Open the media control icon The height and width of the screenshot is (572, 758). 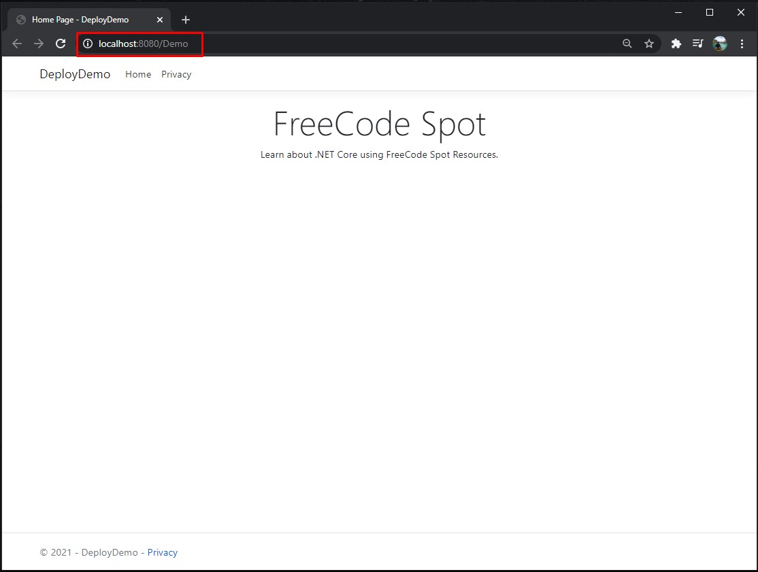tap(697, 44)
